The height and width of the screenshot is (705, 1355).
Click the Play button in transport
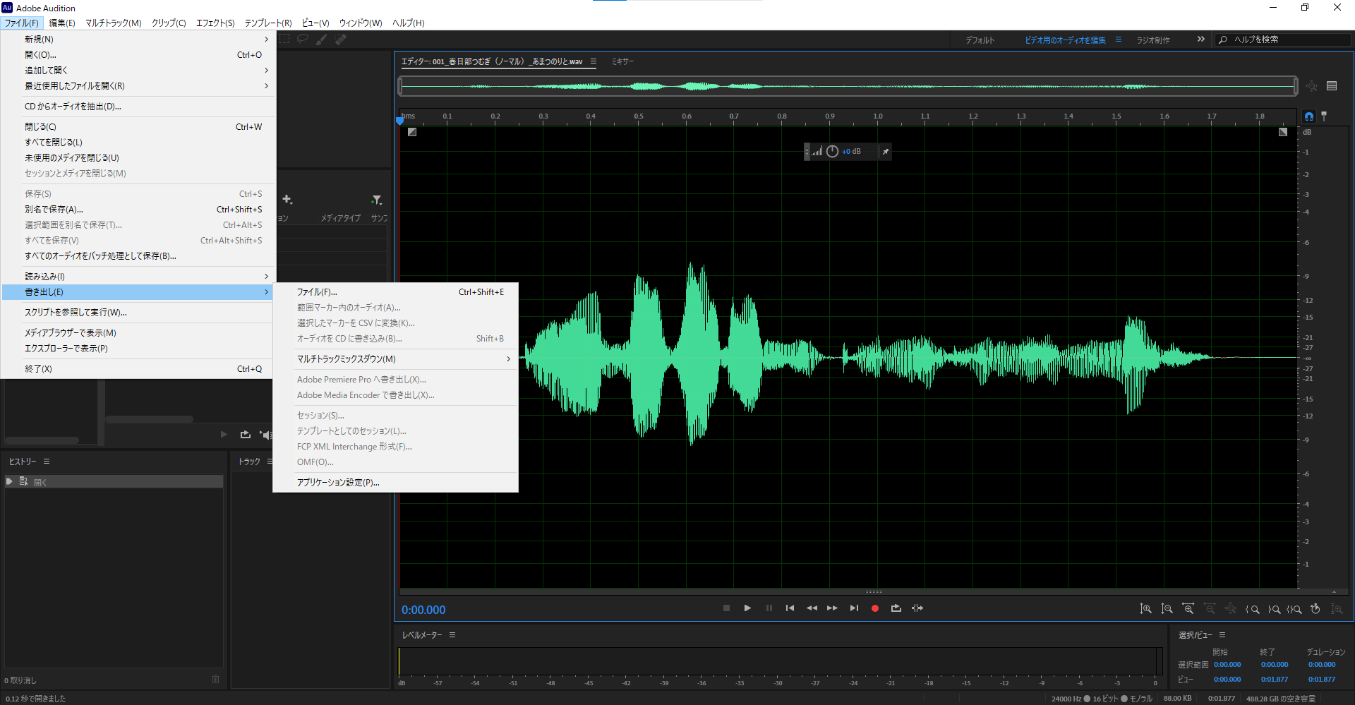(747, 608)
